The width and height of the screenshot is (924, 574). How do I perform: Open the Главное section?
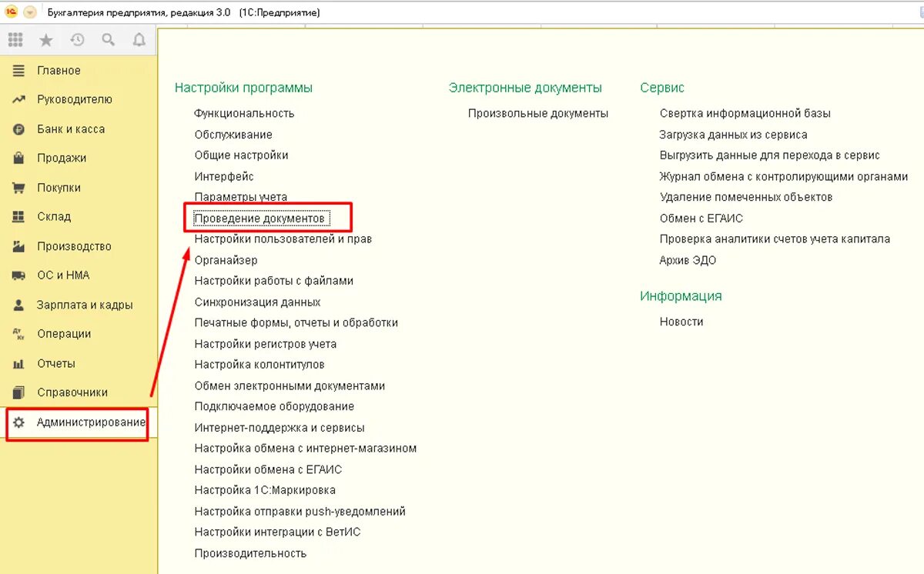[59, 70]
